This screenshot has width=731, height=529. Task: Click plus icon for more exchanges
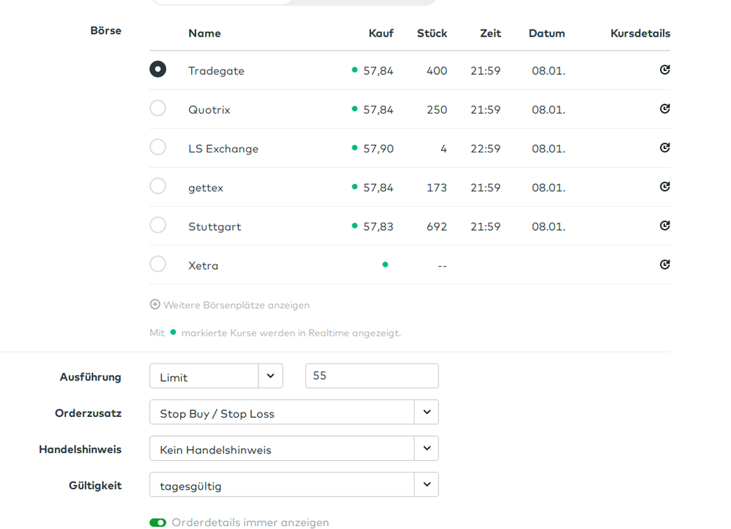click(x=155, y=305)
